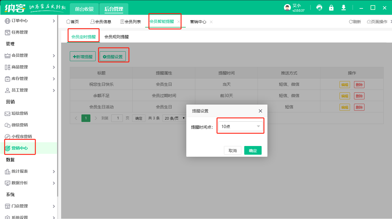Click 取消 in the reminder dialog
The height and width of the screenshot is (219, 392).
[x=232, y=151]
